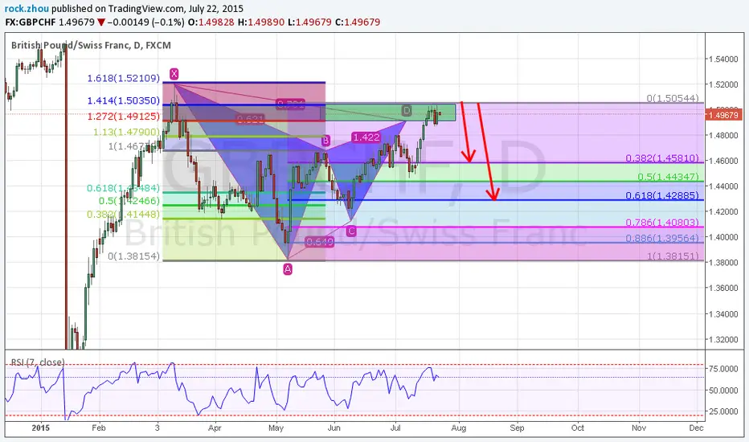
Task: Click the 0(1.38154) Fibonacci label
Action: point(133,256)
